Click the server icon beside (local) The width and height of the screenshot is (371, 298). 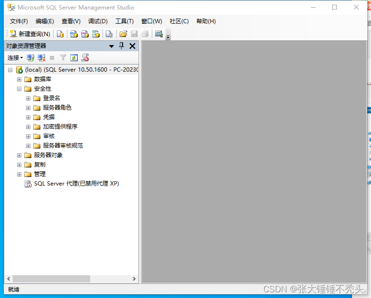[19, 70]
